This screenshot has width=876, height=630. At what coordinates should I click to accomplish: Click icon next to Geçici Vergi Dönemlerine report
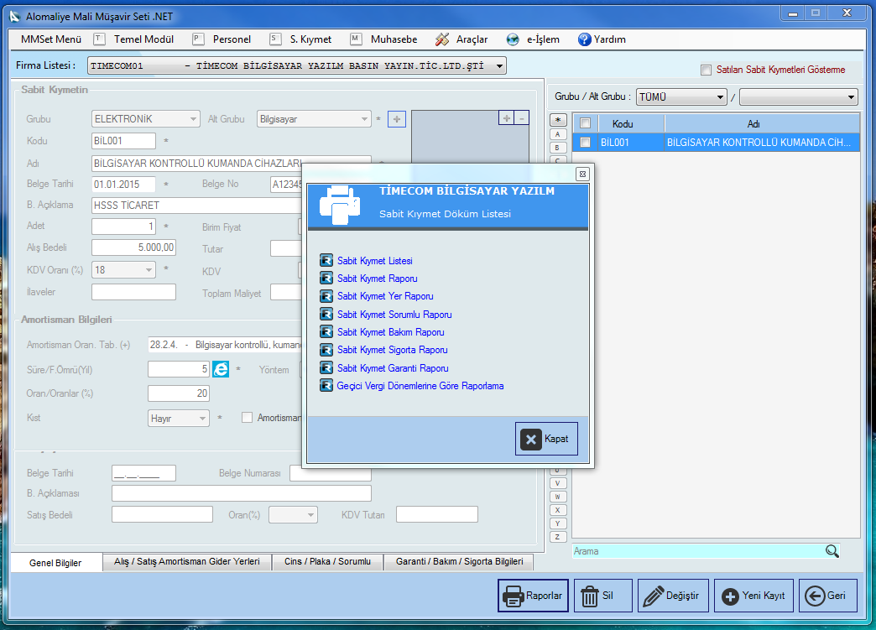tap(326, 385)
